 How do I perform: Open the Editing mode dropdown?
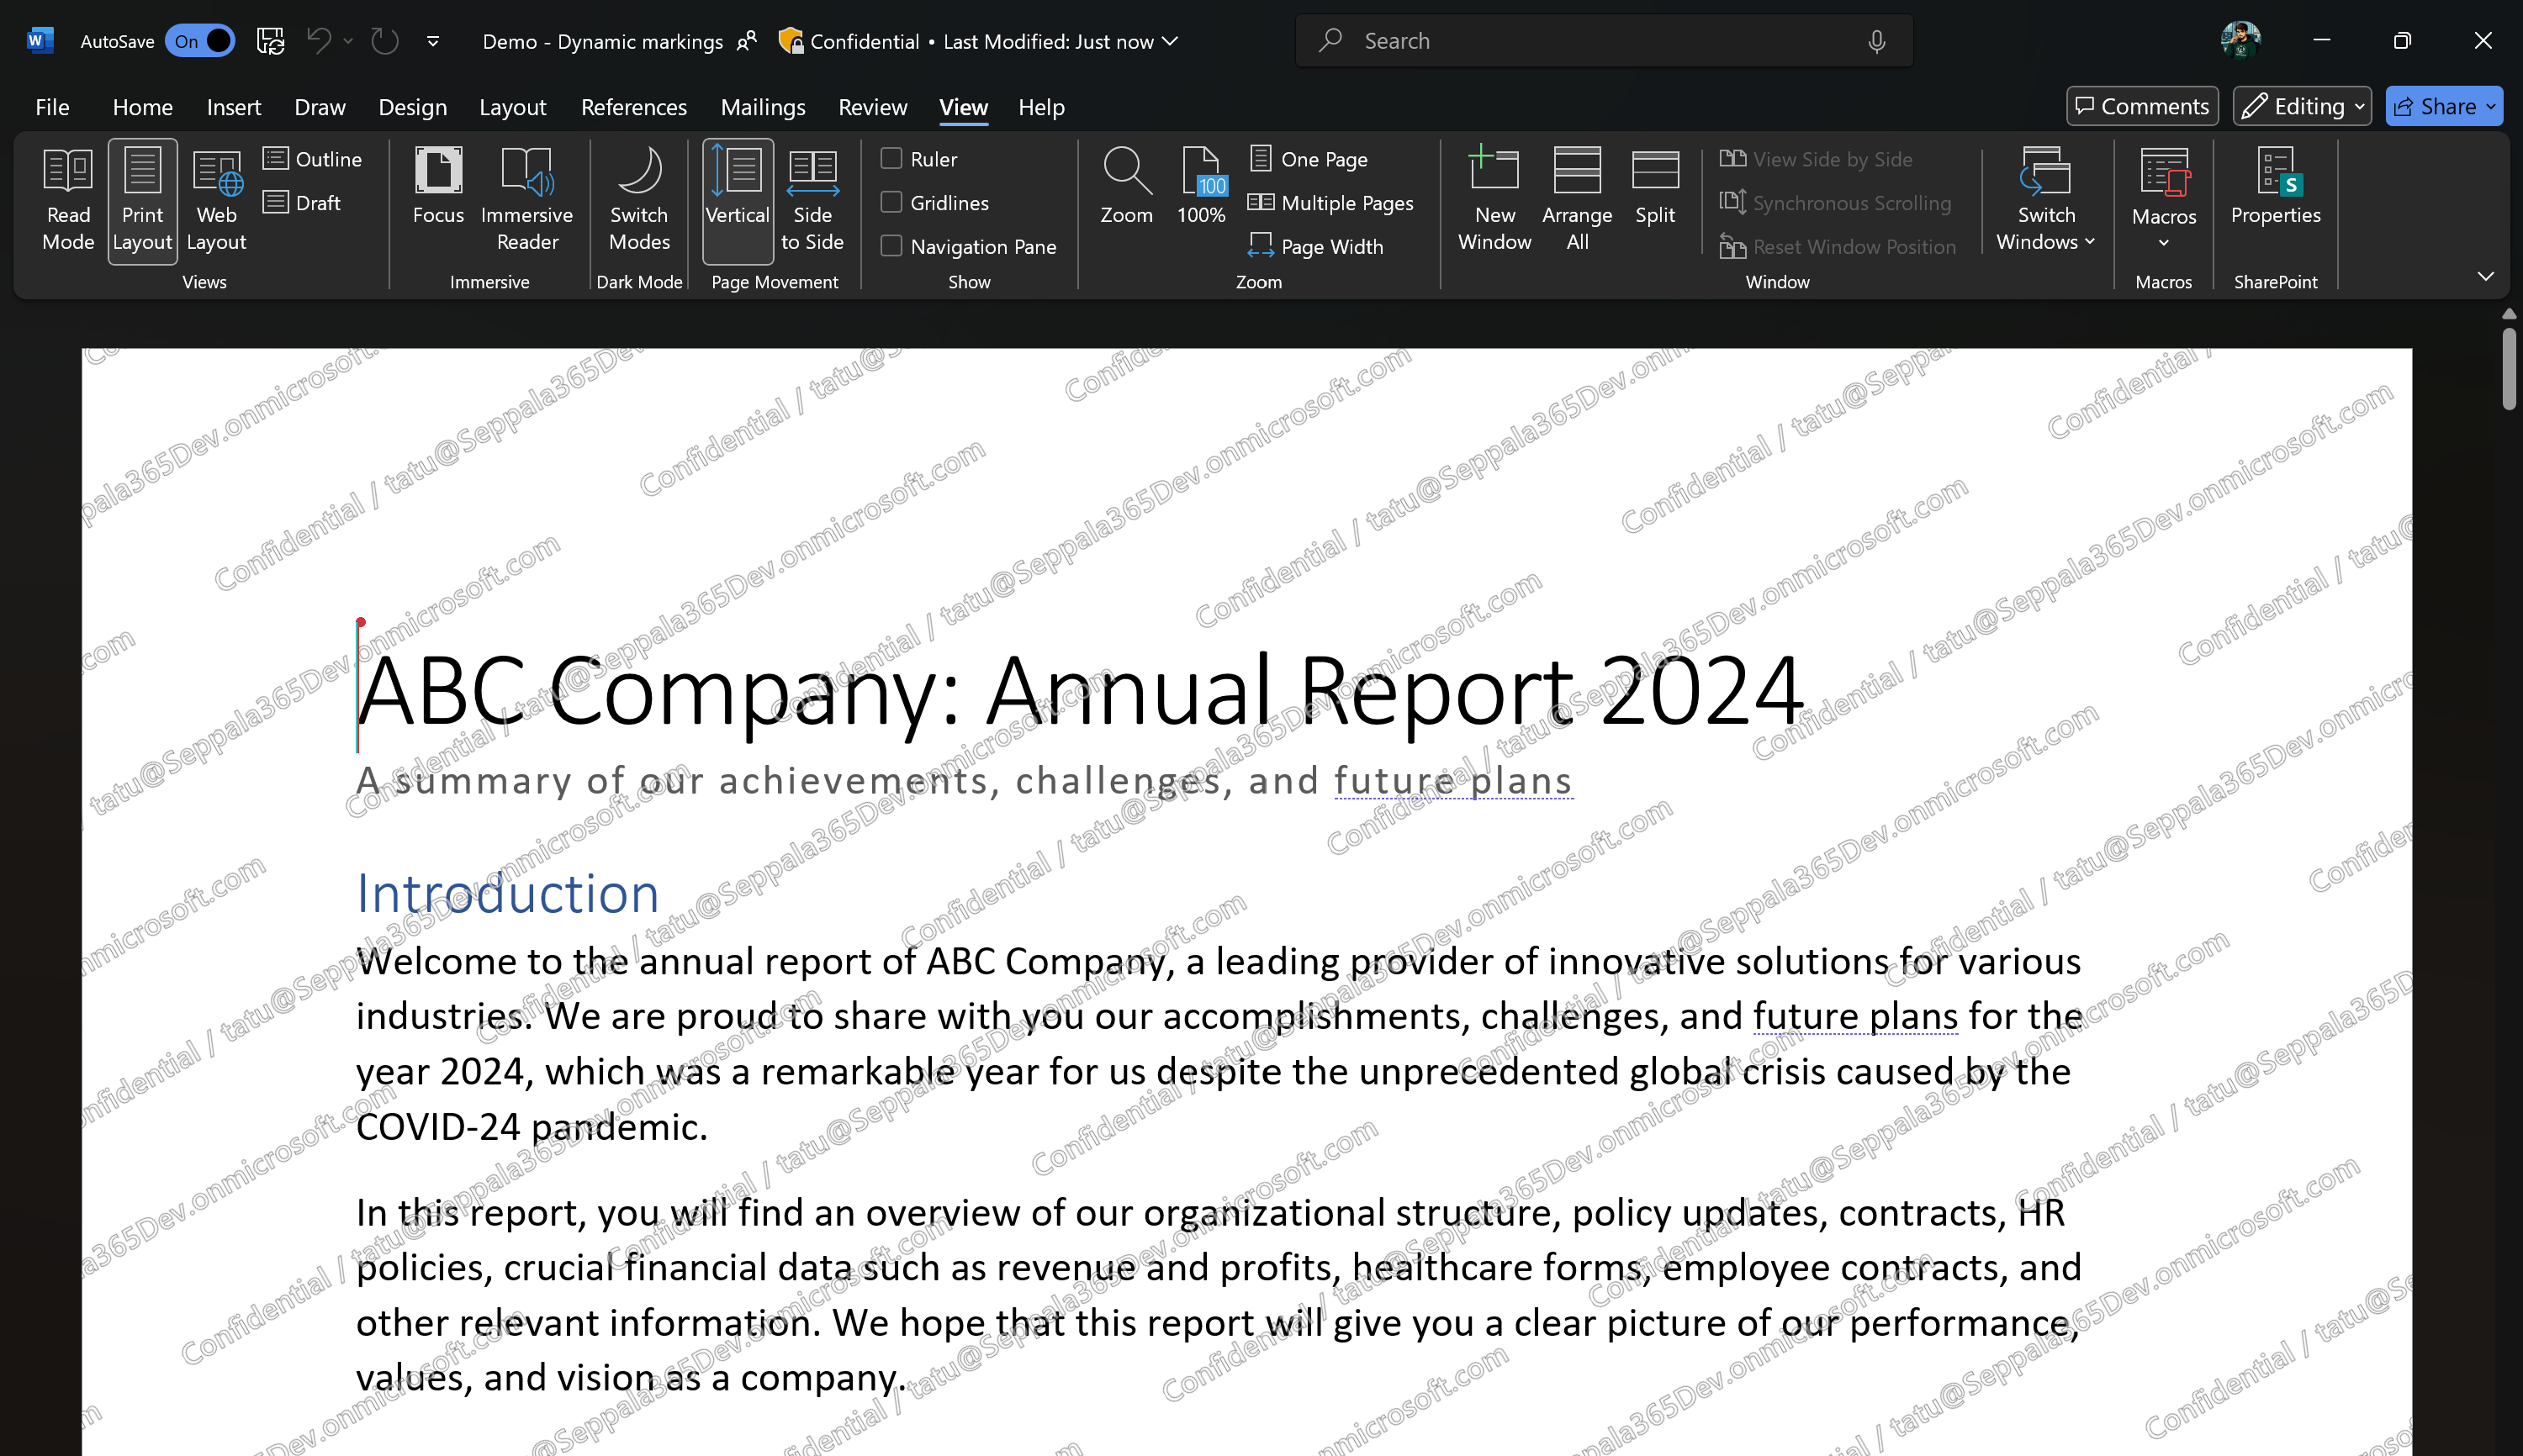(2300, 105)
